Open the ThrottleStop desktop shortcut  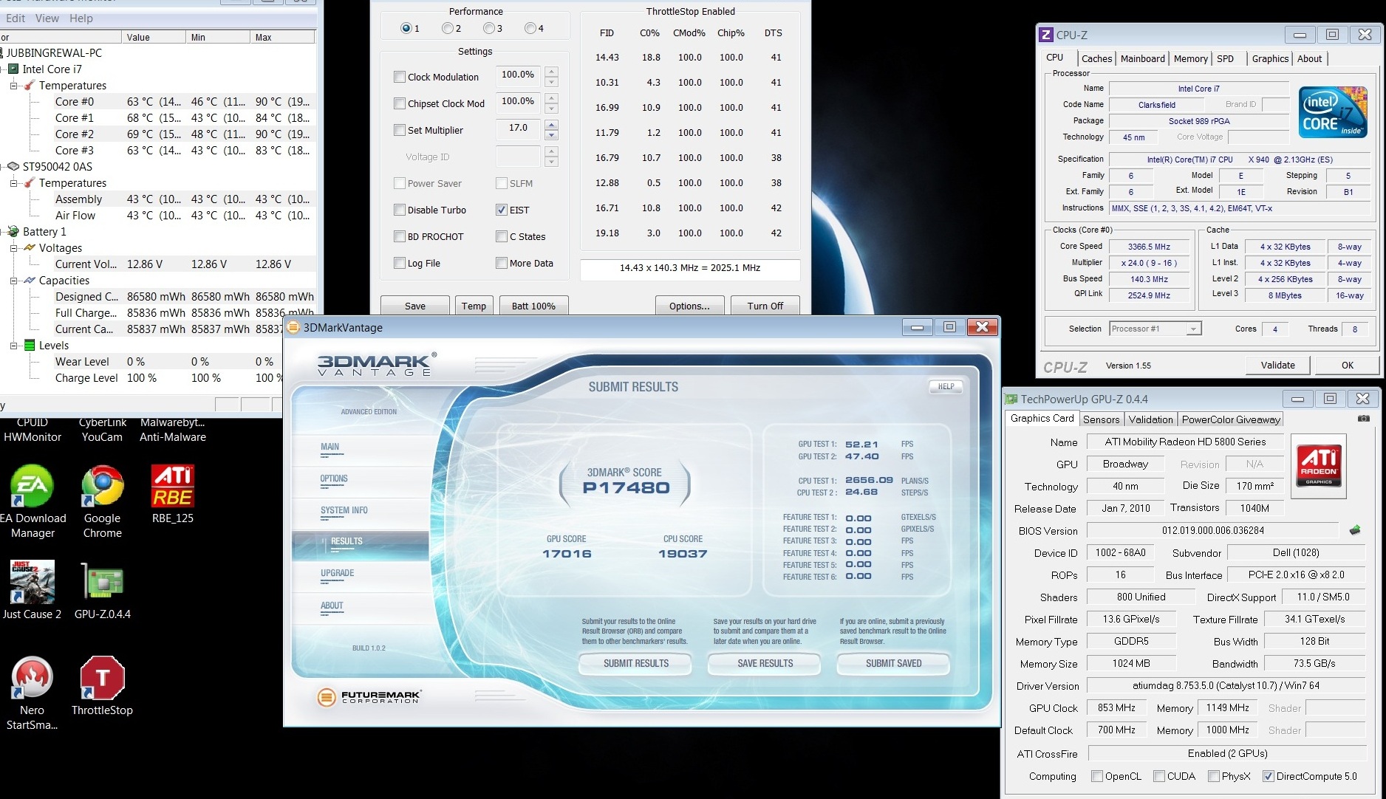pos(102,686)
